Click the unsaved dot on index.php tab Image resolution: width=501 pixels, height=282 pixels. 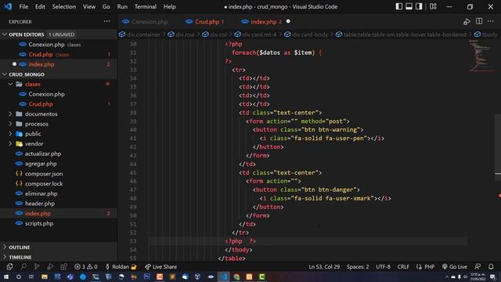pos(288,21)
